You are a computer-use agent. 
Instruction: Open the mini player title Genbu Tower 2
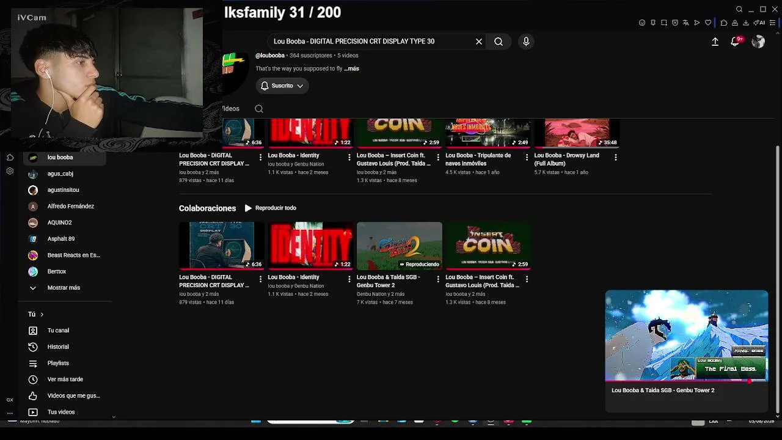pyautogui.click(x=663, y=391)
